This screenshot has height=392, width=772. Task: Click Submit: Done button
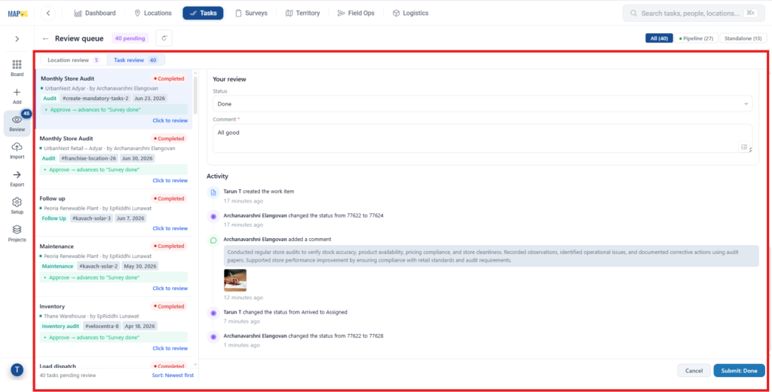(739, 371)
